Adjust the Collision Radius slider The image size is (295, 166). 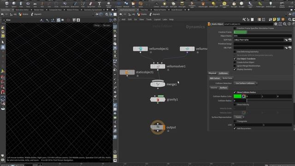(269, 101)
